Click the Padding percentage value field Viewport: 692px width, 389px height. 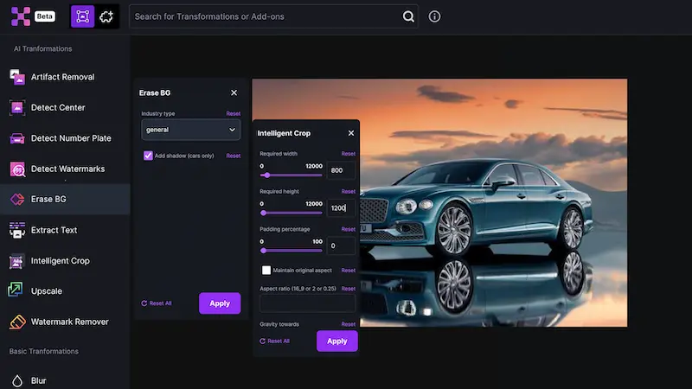pyautogui.click(x=341, y=246)
